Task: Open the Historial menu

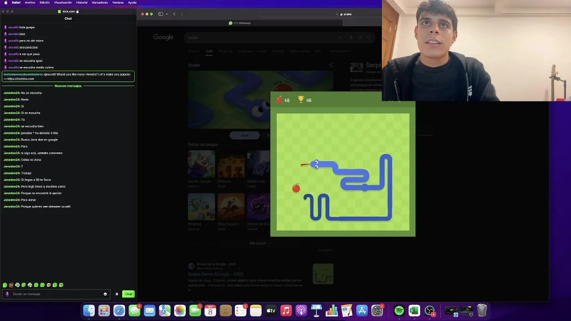Action: click(x=82, y=2)
